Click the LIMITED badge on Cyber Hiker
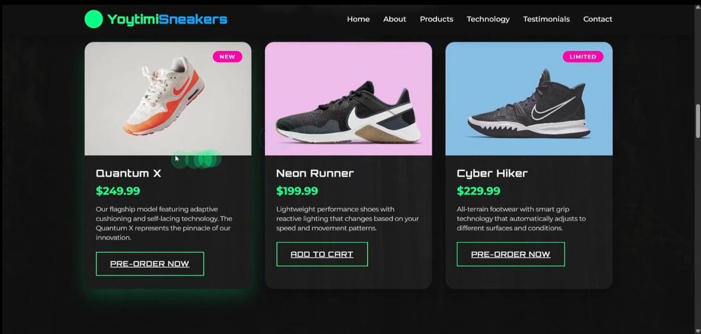 click(x=583, y=57)
